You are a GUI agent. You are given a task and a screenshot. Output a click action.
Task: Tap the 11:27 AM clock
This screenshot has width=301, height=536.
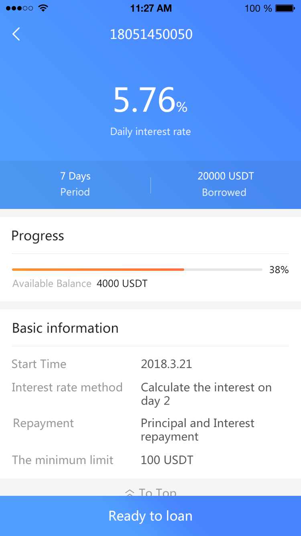(151, 8)
